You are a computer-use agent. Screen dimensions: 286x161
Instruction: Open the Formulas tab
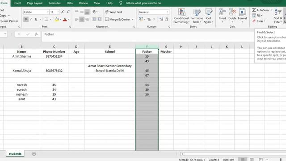point(55,3)
